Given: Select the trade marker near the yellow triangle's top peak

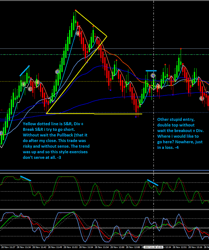Looking at the screenshot, I should 78,34.
